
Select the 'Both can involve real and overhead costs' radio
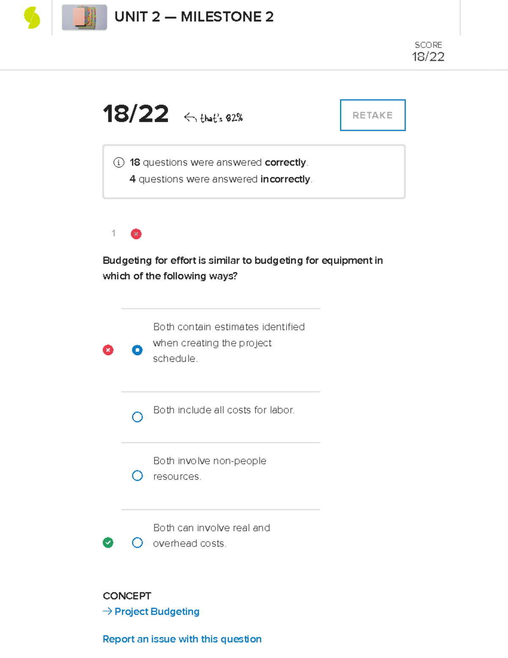point(137,543)
